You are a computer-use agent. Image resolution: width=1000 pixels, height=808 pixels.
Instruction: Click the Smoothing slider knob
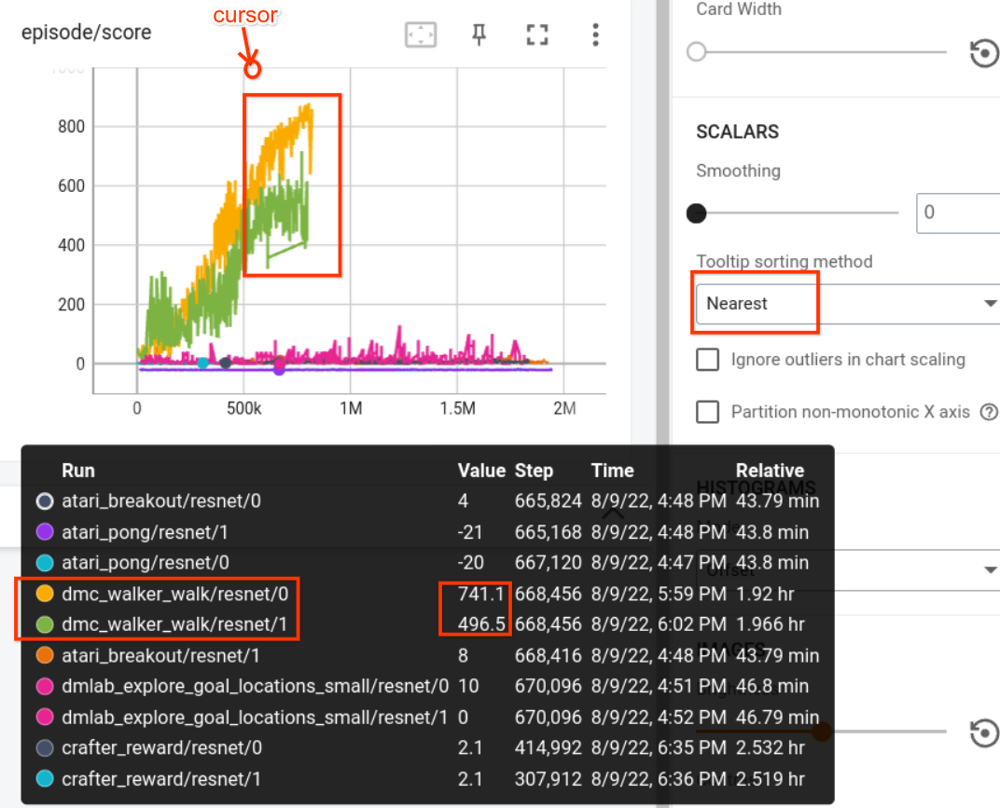point(696,213)
